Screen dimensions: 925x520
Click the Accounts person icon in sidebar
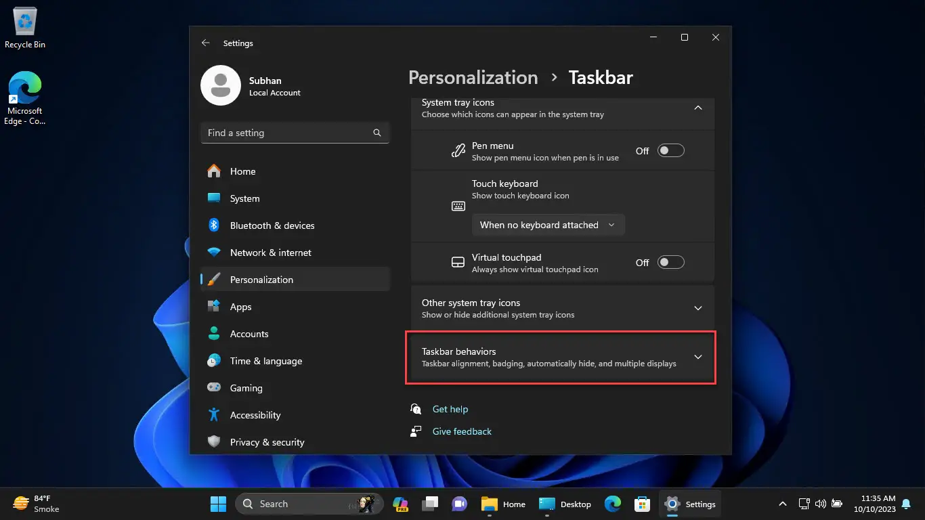click(214, 334)
